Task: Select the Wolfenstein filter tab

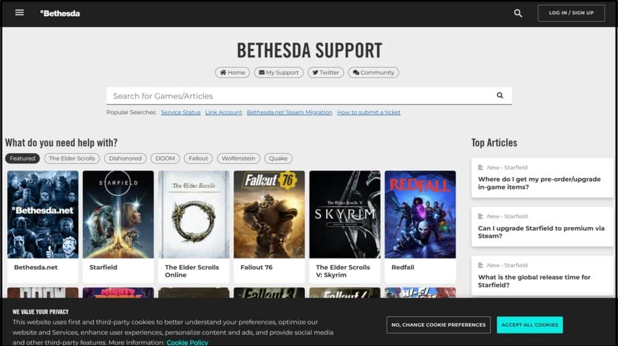Action: click(238, 159)
